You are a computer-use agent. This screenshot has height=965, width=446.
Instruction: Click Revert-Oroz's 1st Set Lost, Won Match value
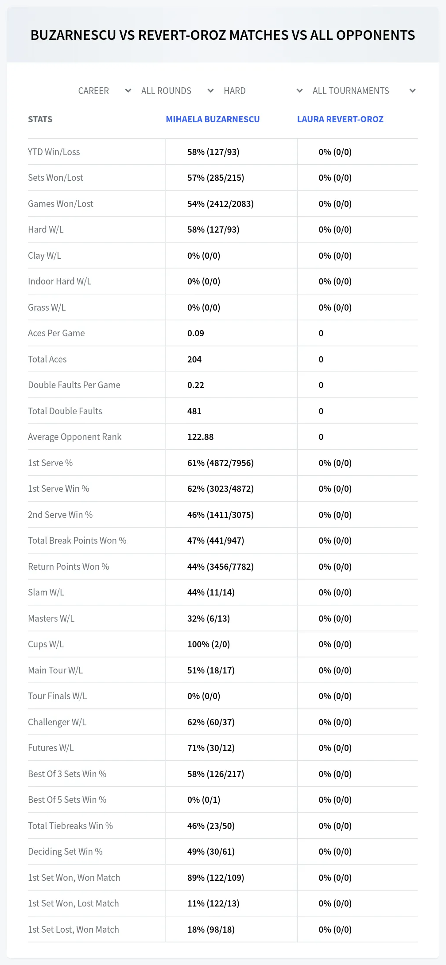[x=335, y=930]
